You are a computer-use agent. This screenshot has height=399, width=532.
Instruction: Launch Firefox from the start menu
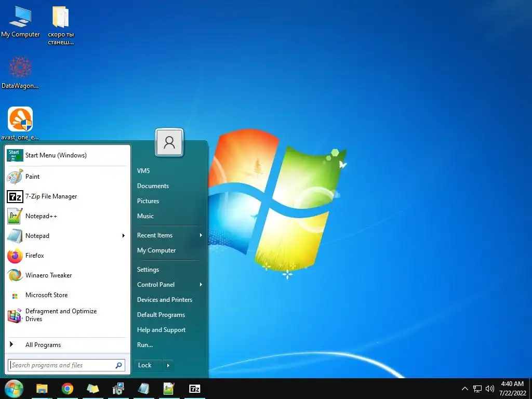coord(67,256)
